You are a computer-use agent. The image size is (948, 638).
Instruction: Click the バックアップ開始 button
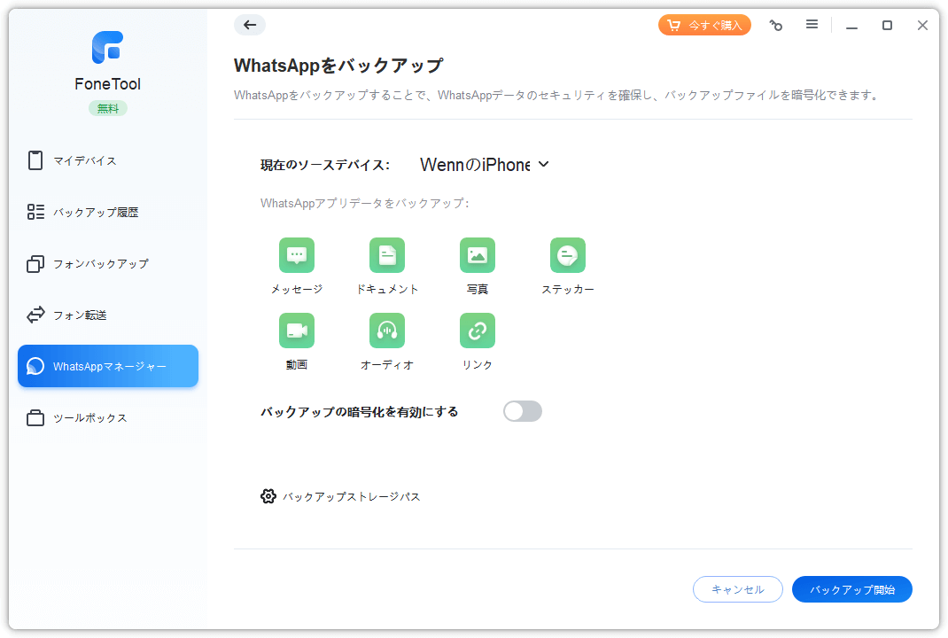851,589
